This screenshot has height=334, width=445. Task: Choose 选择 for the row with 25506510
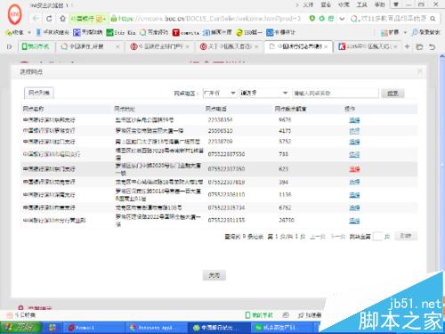354,131
